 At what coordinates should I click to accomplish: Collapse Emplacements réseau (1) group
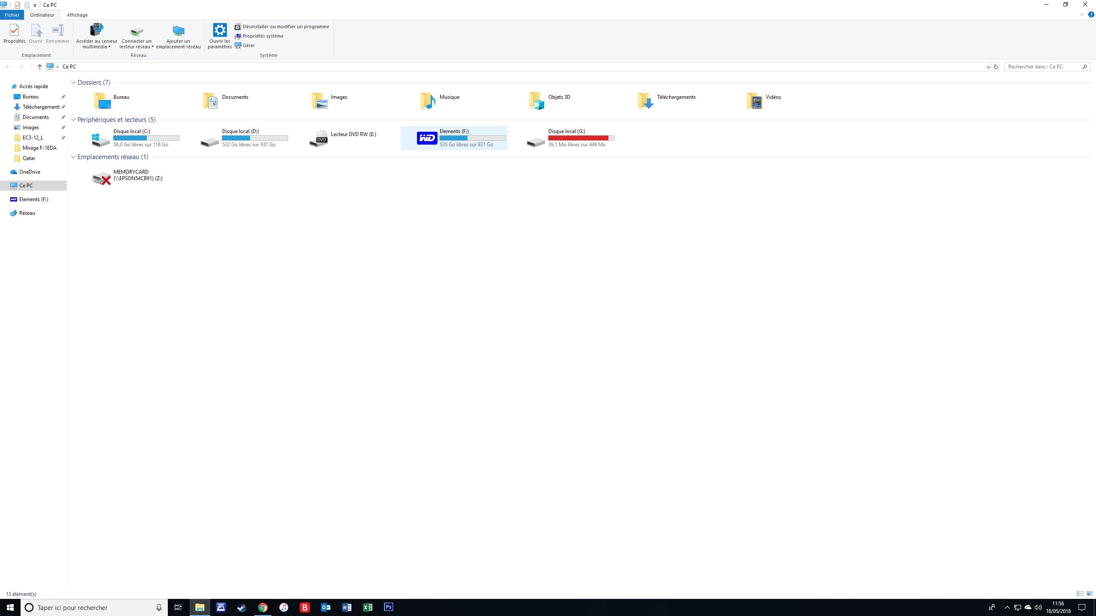pos(73,157)
